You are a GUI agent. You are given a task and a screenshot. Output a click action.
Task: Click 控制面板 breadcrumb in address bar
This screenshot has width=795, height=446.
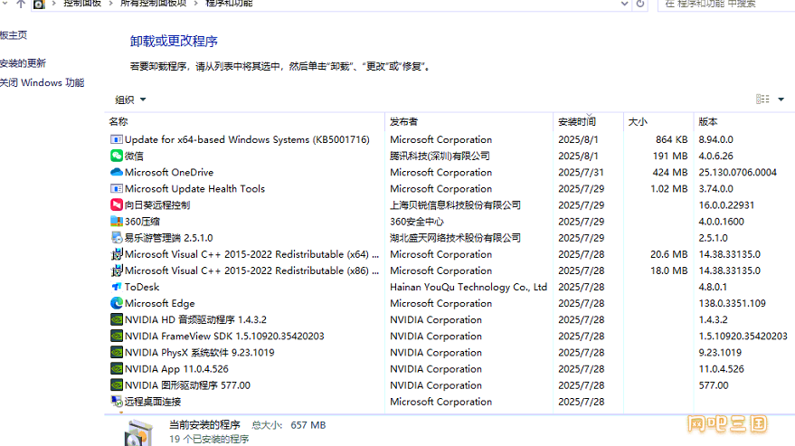[82, 4]
